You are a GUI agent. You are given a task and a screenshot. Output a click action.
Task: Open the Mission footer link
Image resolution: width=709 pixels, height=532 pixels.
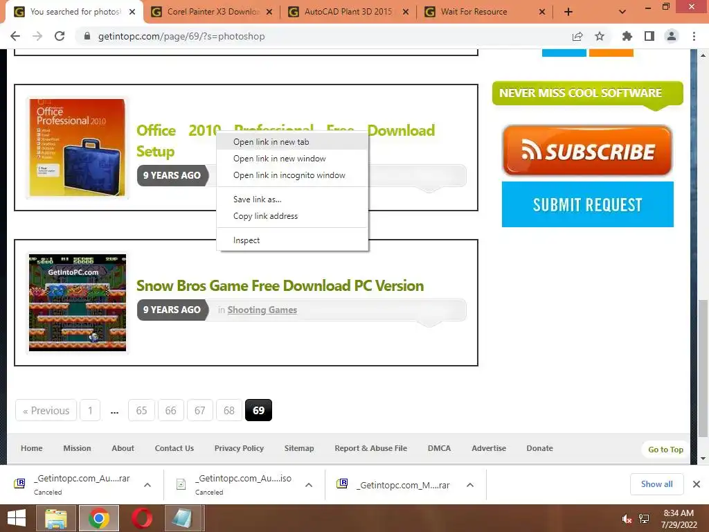[77, 448]
